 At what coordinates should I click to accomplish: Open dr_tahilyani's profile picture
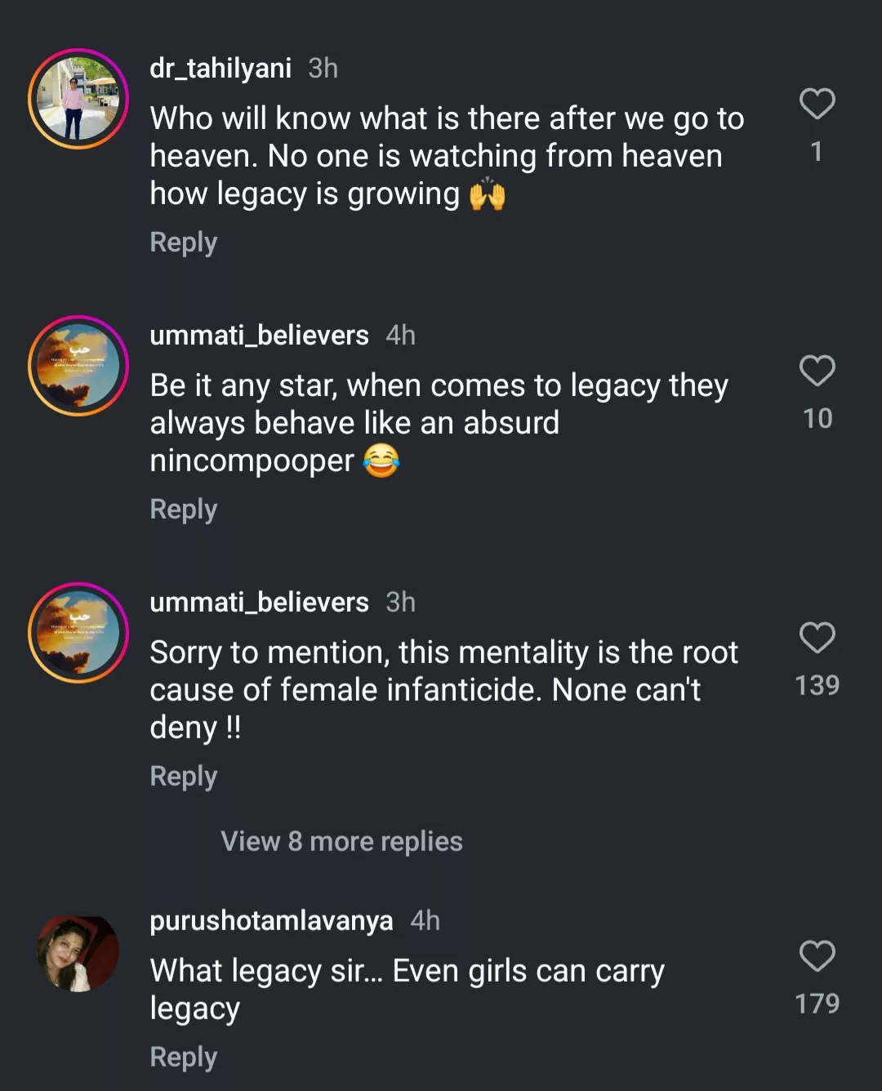[x=78, y=99]
